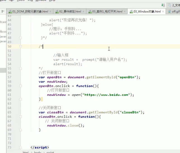Click the //提示：手别抖... comment
The height and width of the screenshot is (153, 180).
coord(65,29)
